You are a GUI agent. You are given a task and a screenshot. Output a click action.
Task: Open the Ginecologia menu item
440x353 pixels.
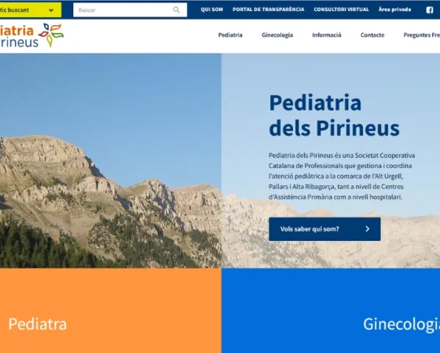tap(277, 35)
